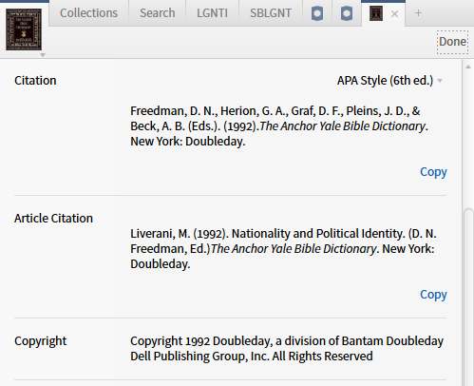The width and height of the screenshot is (474, 386).
Task: Click the Copyright 1992 Doubleday text
Action: tap(287, 349)
